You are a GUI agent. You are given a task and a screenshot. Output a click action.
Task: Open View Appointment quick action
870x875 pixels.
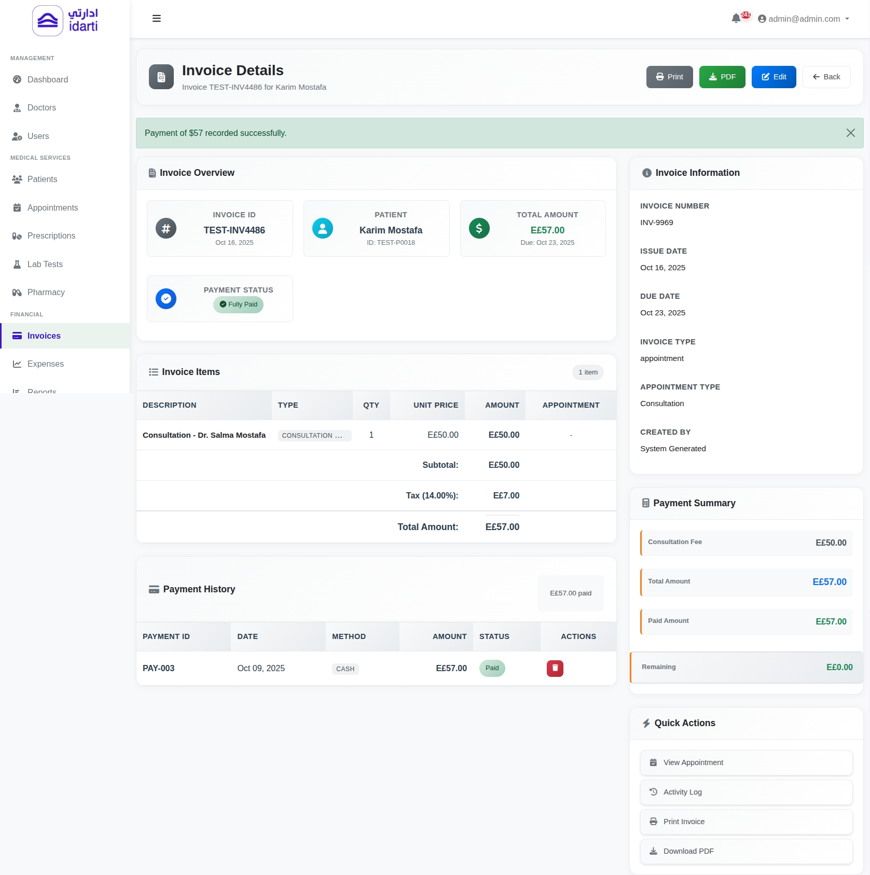[745, 762]
